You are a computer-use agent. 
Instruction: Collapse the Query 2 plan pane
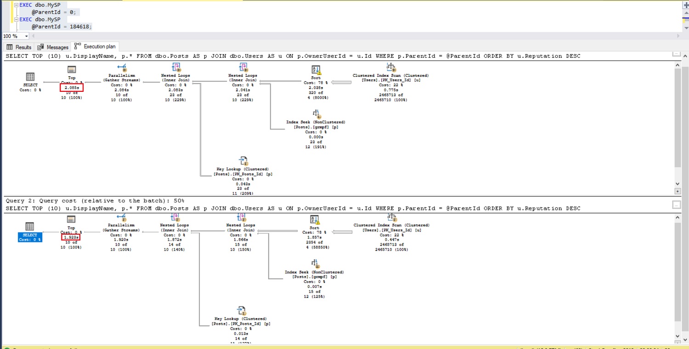coord(676,204)
